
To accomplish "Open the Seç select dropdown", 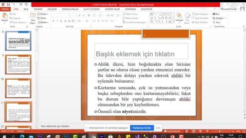I will pyautogui.click(x=217, y=22).
